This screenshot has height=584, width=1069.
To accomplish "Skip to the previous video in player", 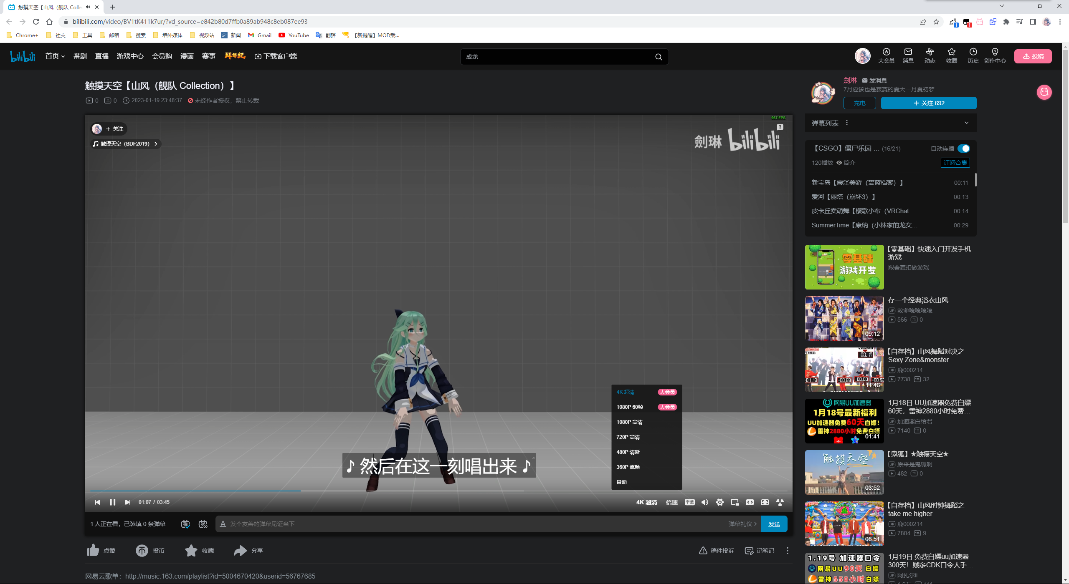I will [97, 502].
